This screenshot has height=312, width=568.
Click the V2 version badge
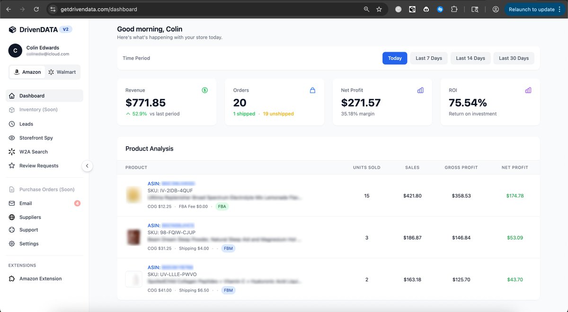click(66, 29)
